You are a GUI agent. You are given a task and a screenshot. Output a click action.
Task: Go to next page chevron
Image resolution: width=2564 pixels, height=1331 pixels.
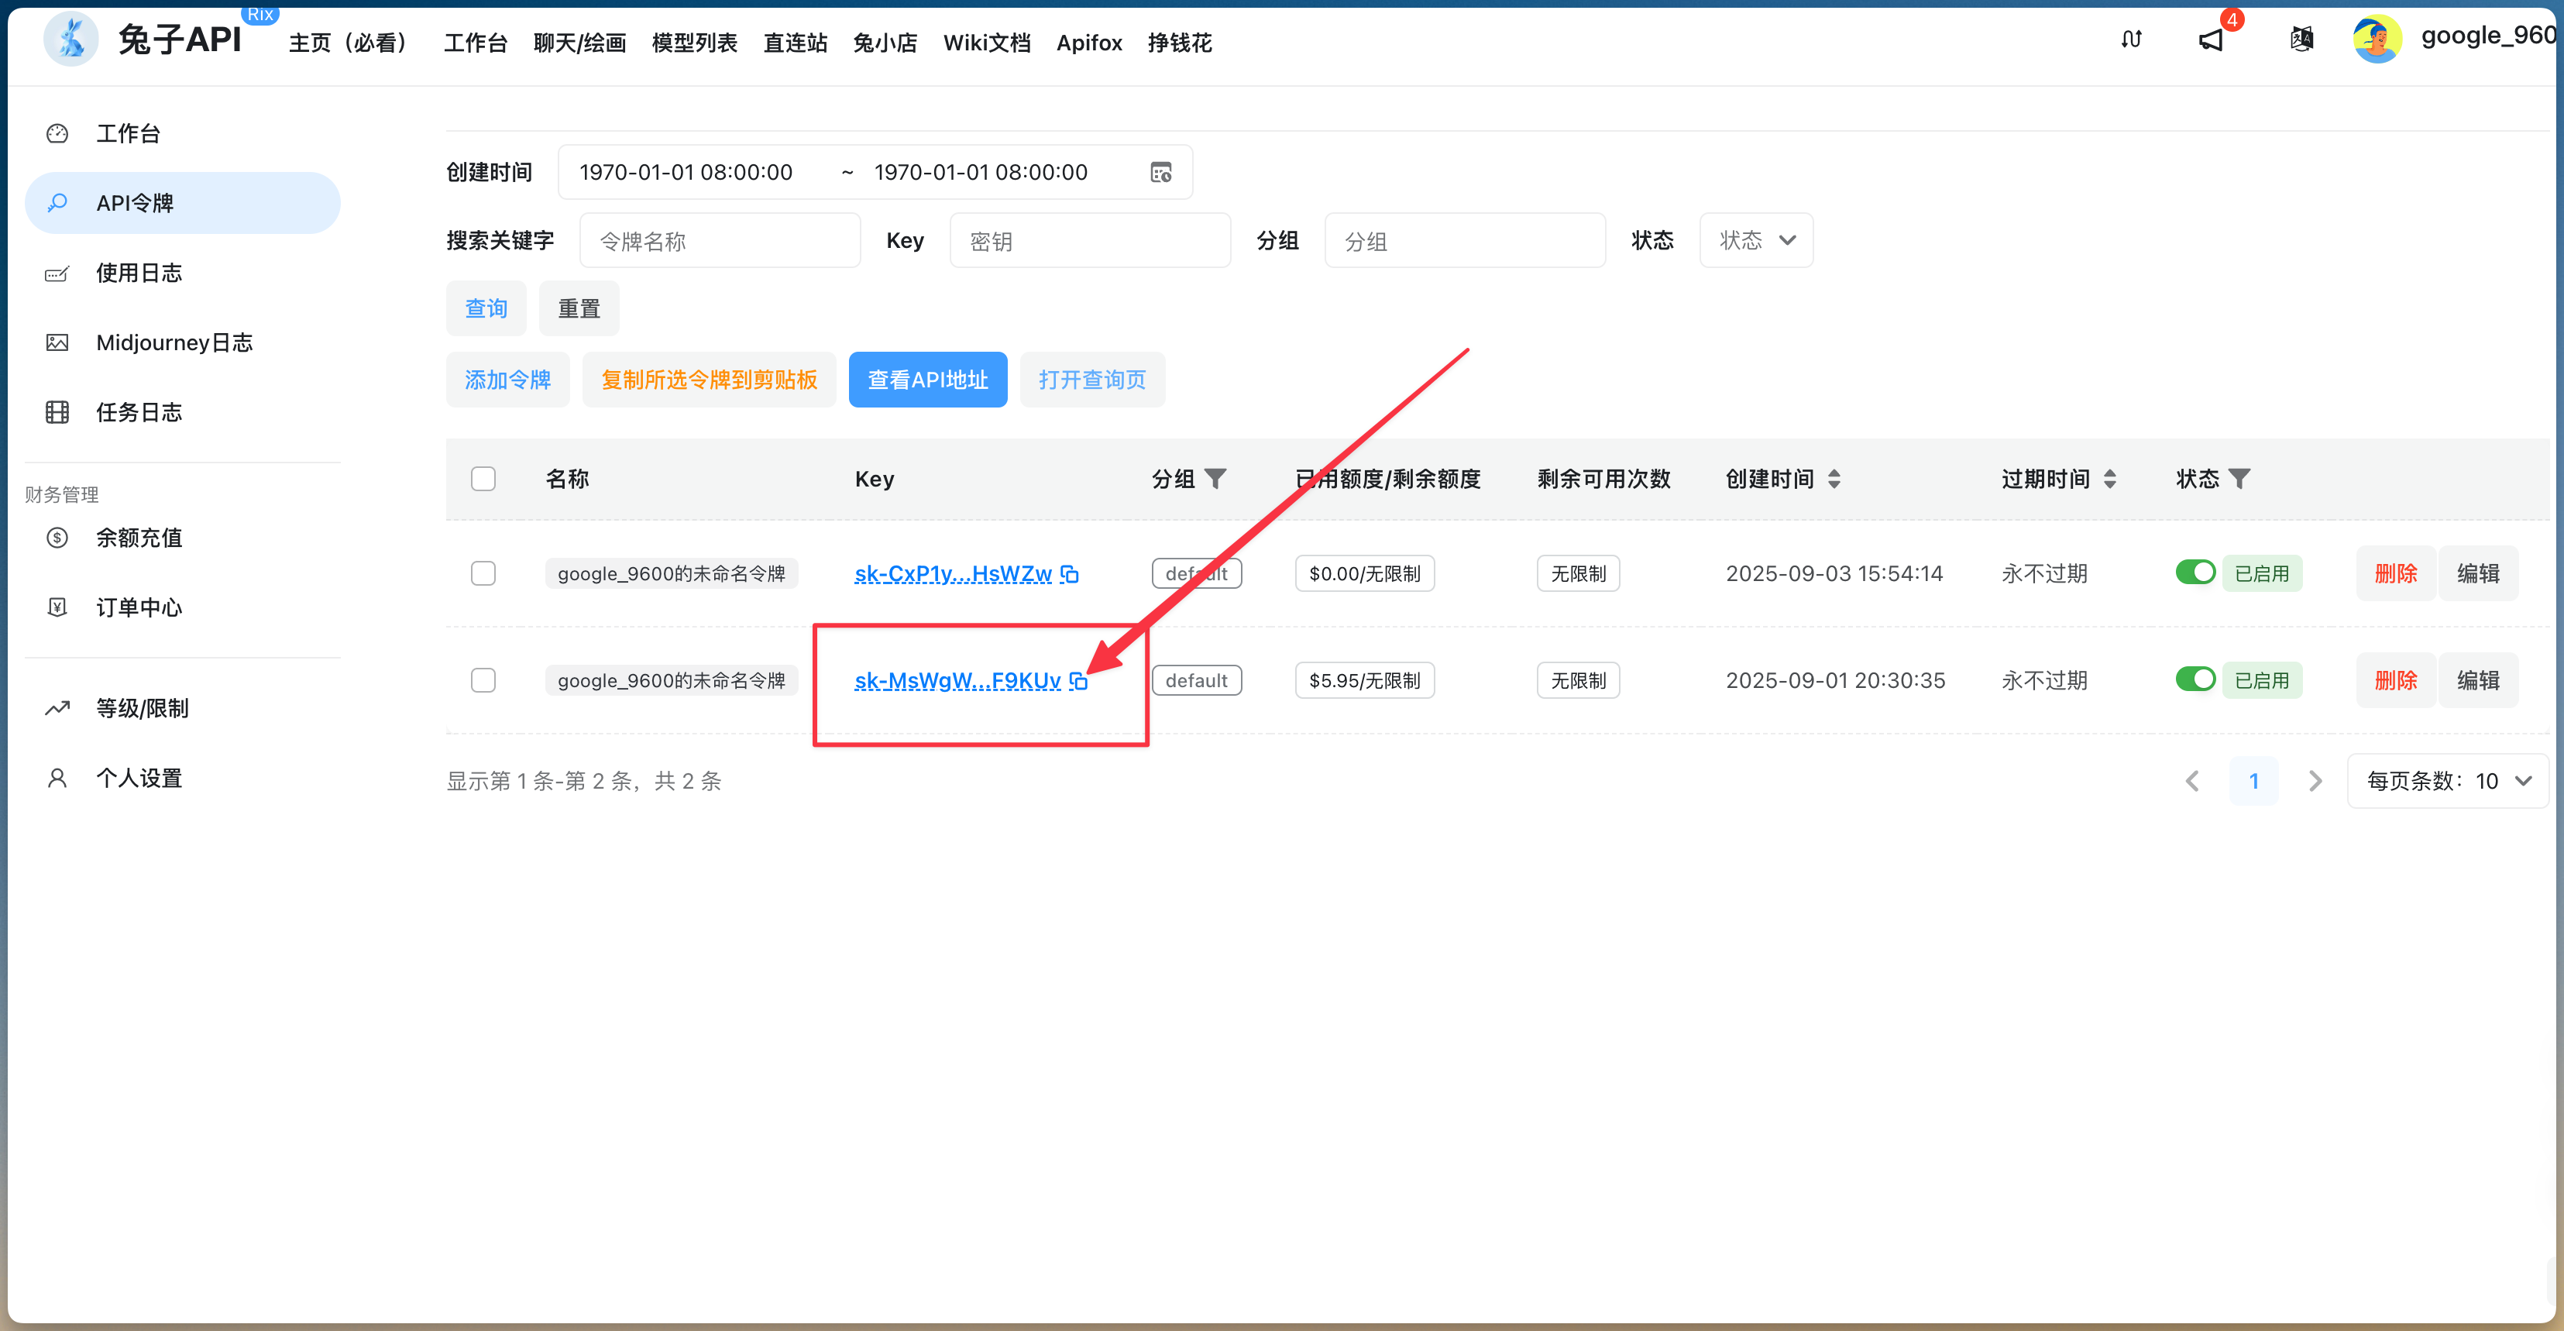click(x=2315, y=782)
